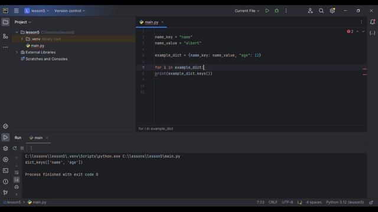Viewport: 378px width, 212px height.
Task: Open the Terminal tool window icon
Action: [x=5, y=171]
